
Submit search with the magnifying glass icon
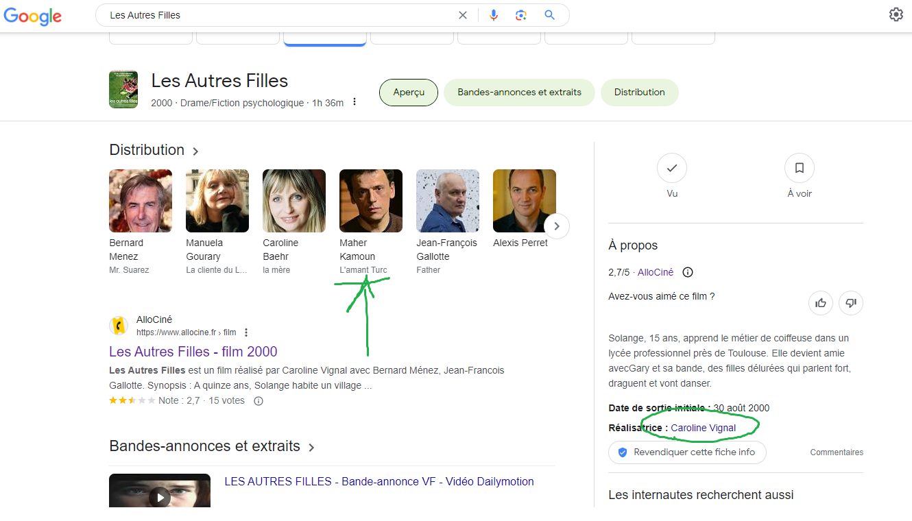(549, 15)
